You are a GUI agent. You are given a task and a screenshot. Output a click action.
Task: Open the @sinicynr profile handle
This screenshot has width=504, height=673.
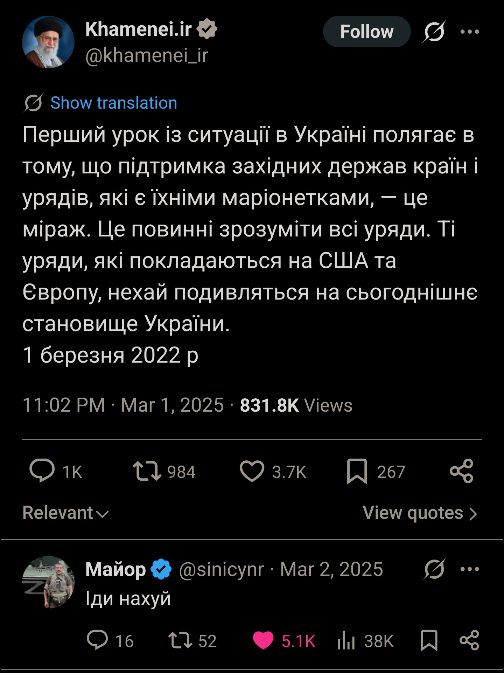point(221,569)
